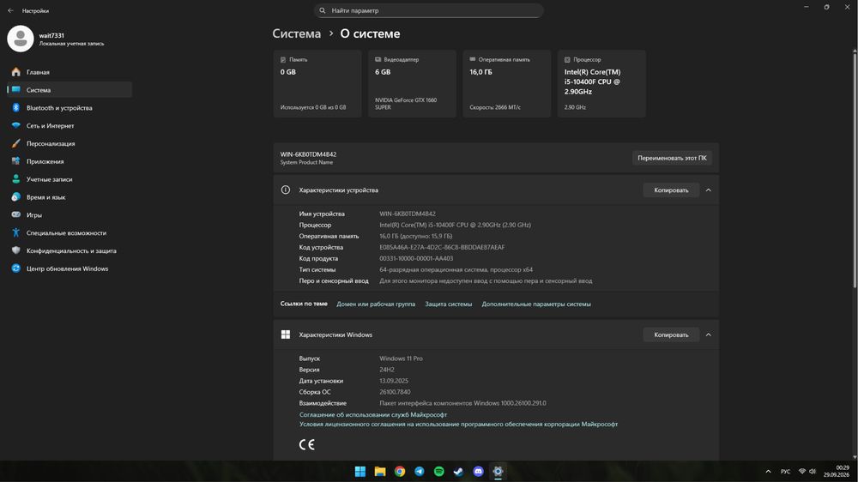Open the Windows Start menu

point(360,472)
